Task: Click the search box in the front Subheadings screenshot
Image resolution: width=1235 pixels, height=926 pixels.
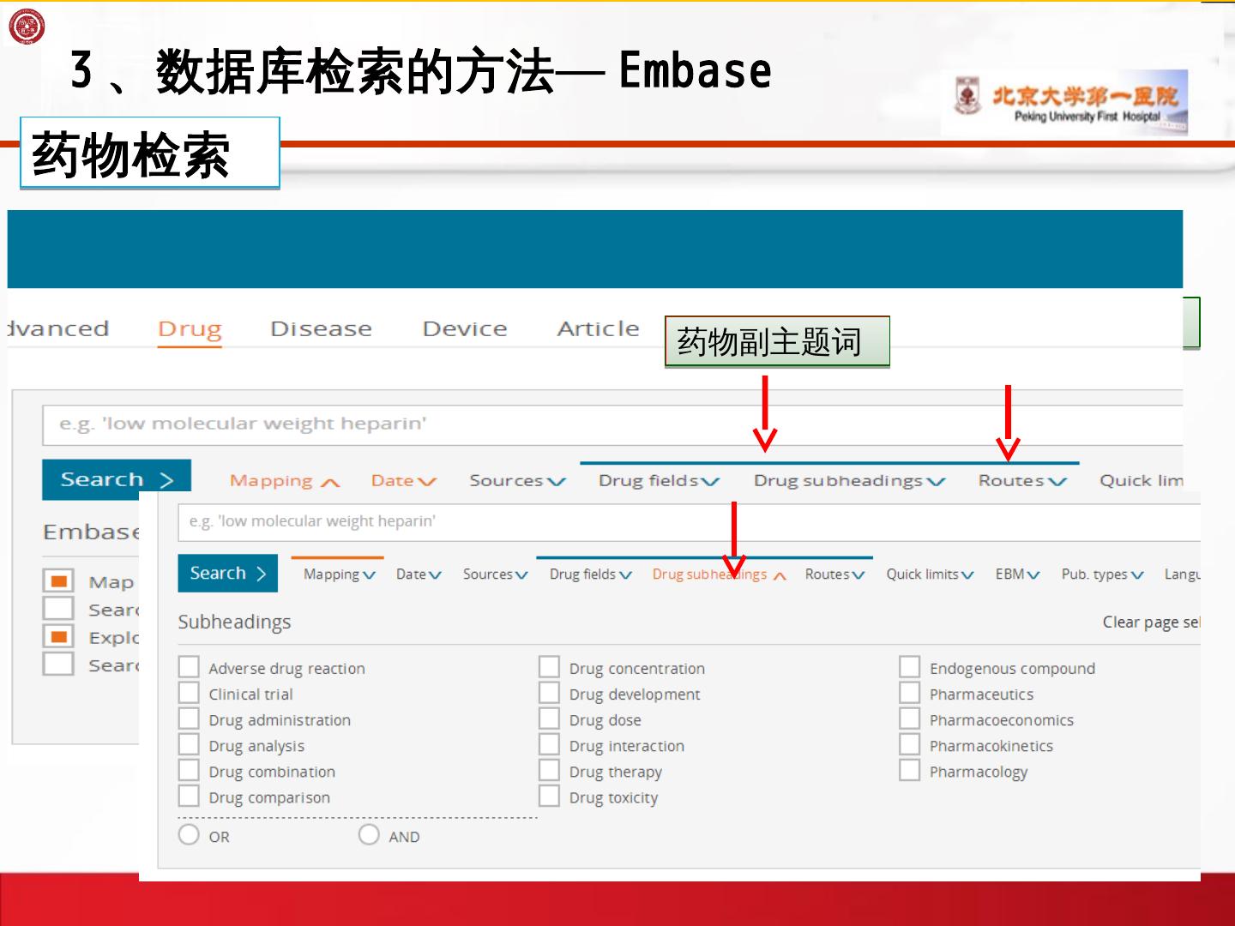Action: point(689,521)
